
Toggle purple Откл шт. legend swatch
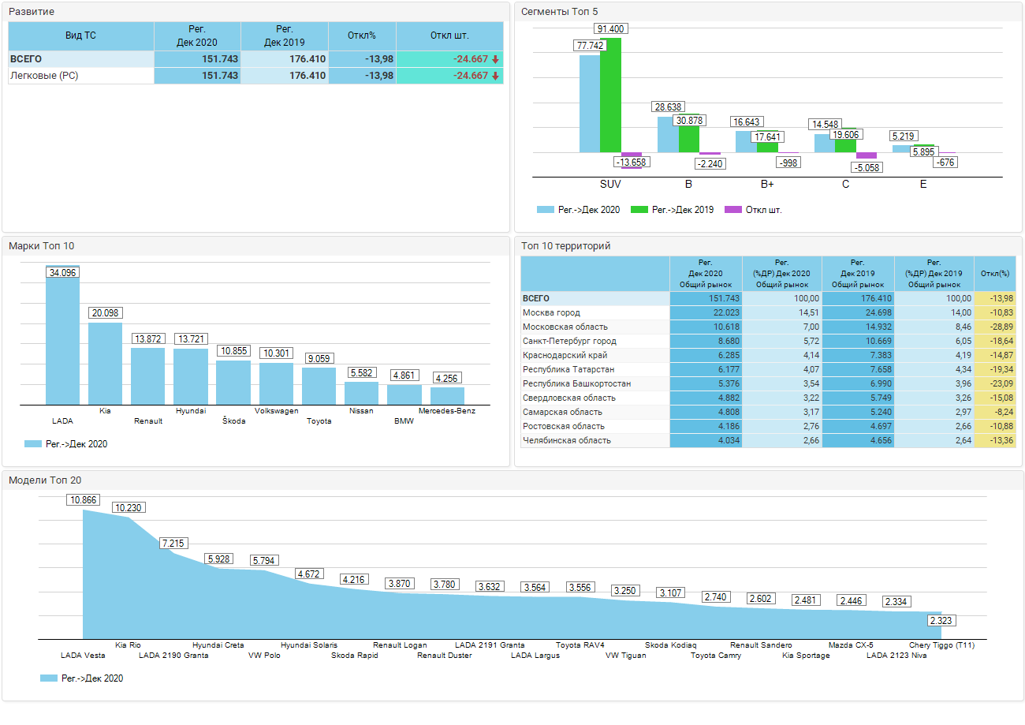(732, 210)
